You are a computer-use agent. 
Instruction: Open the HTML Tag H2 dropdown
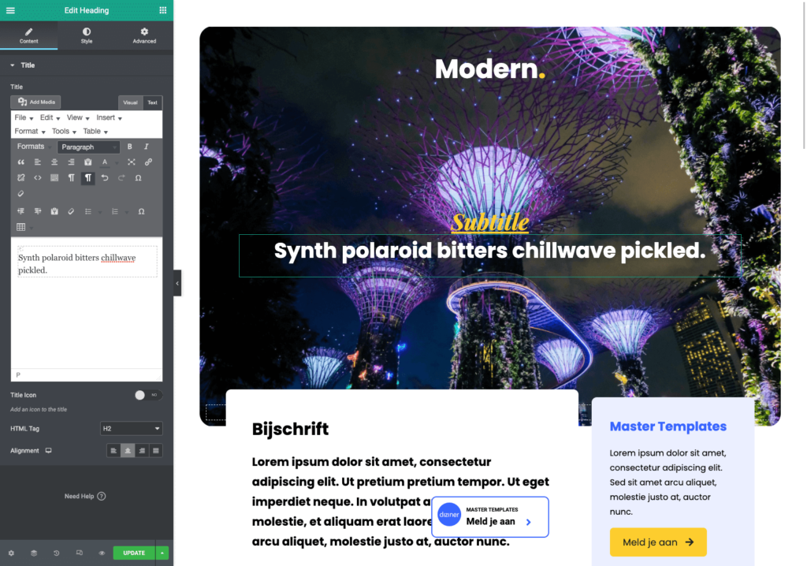point(131,429)
